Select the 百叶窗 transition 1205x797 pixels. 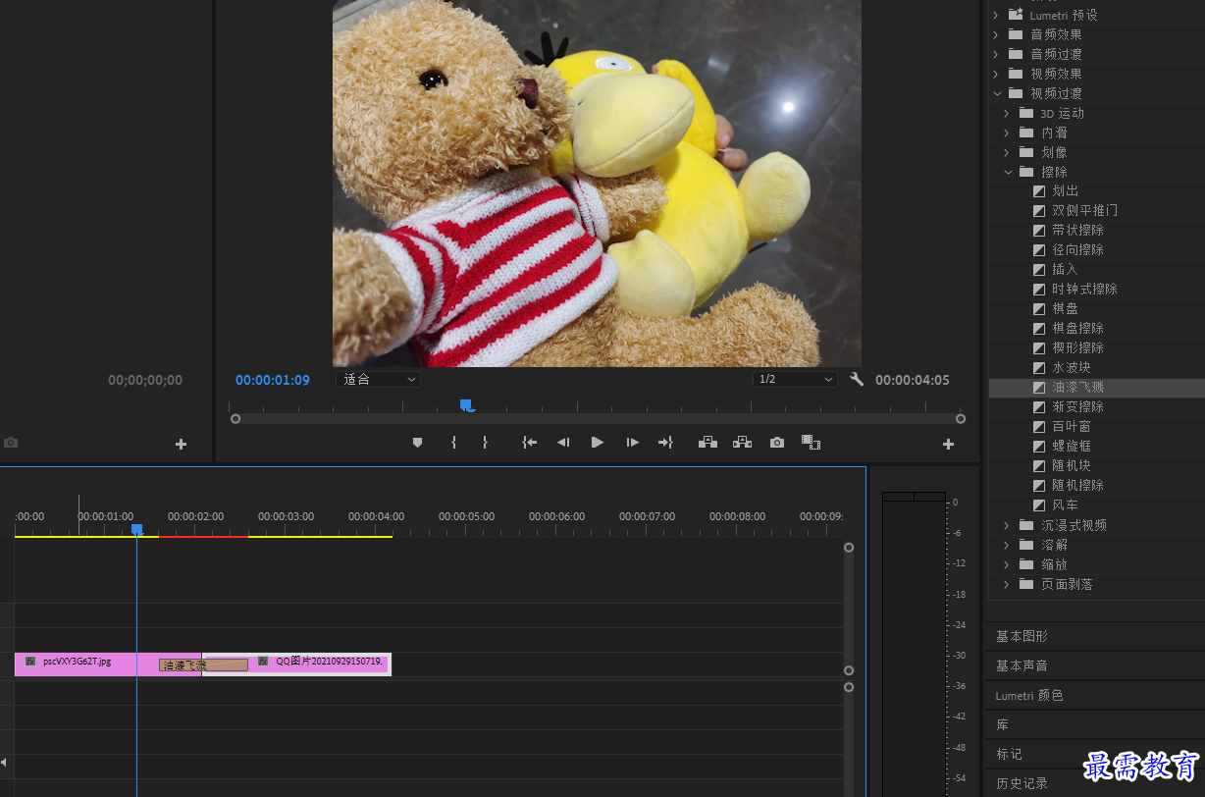point(1072,427)
